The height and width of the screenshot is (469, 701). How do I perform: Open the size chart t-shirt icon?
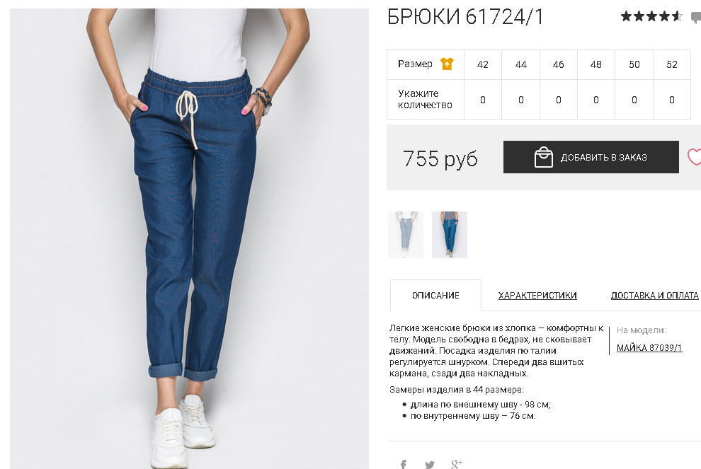point(447,64)
